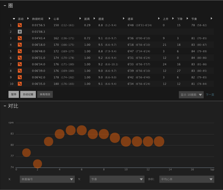The image size is (223, 190).
Task: Click the chart bubble for lap 2
Action: (x=38, y=164)
